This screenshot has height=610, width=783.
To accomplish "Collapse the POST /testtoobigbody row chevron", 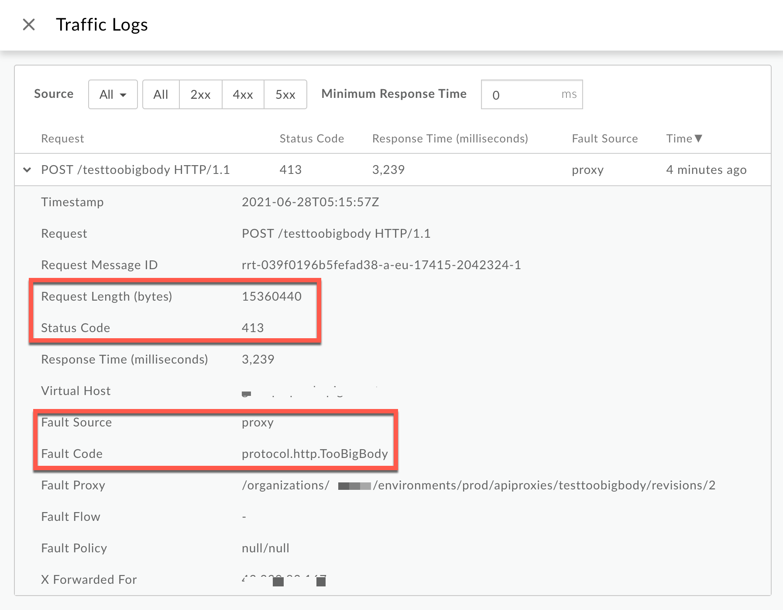I will tap(27, 170).
